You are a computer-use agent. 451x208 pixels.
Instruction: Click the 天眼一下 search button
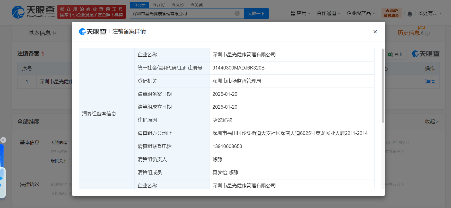(x=256, y=13)
